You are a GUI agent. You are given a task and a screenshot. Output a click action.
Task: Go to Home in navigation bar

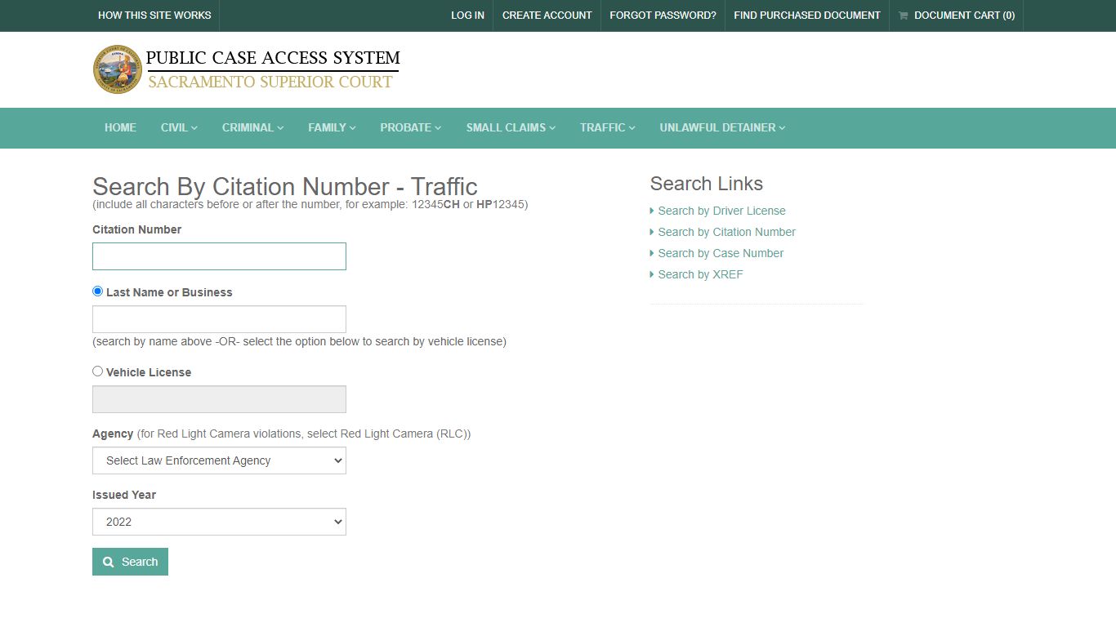pyautogui.click(x=120, y=127)
